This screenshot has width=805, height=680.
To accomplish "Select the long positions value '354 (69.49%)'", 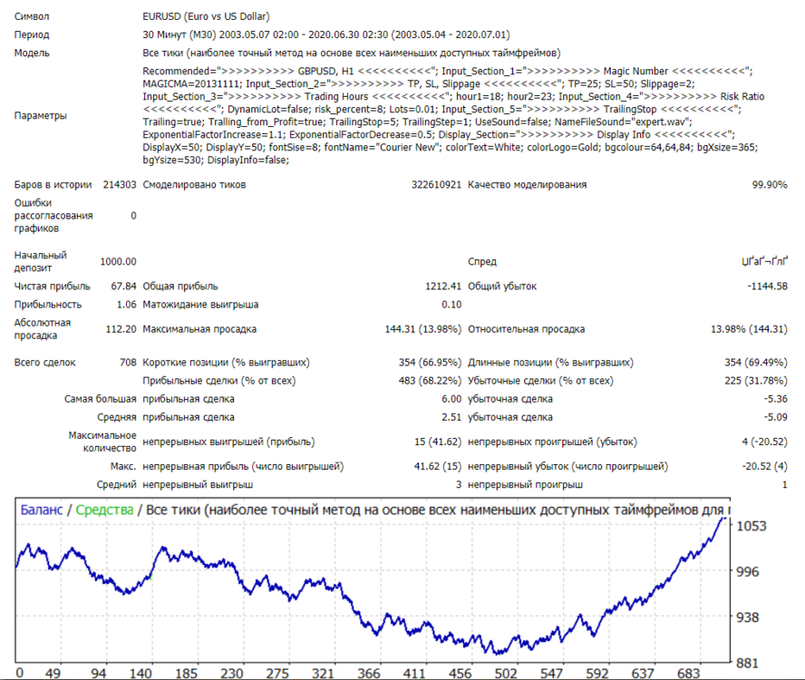I will coord(756,363).
